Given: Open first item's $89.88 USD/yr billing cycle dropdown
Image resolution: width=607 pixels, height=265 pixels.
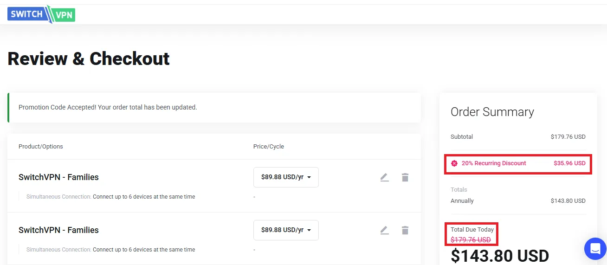Looking at the screenshot, I should [286, 177].
